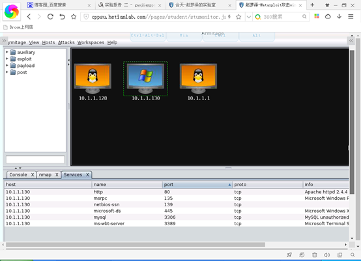Open the Workspaces menu
The width and height of the screenshot is (361, 261).
[91, 42]
